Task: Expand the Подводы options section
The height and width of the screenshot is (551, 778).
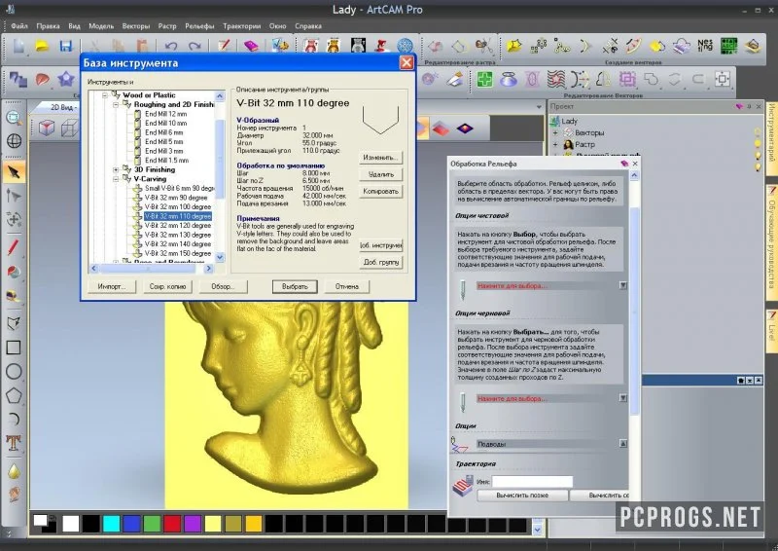Action: 623,444
